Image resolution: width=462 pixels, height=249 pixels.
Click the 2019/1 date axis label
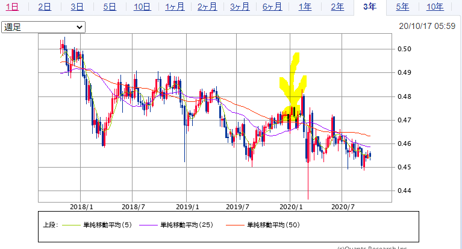tap(187, 207)
